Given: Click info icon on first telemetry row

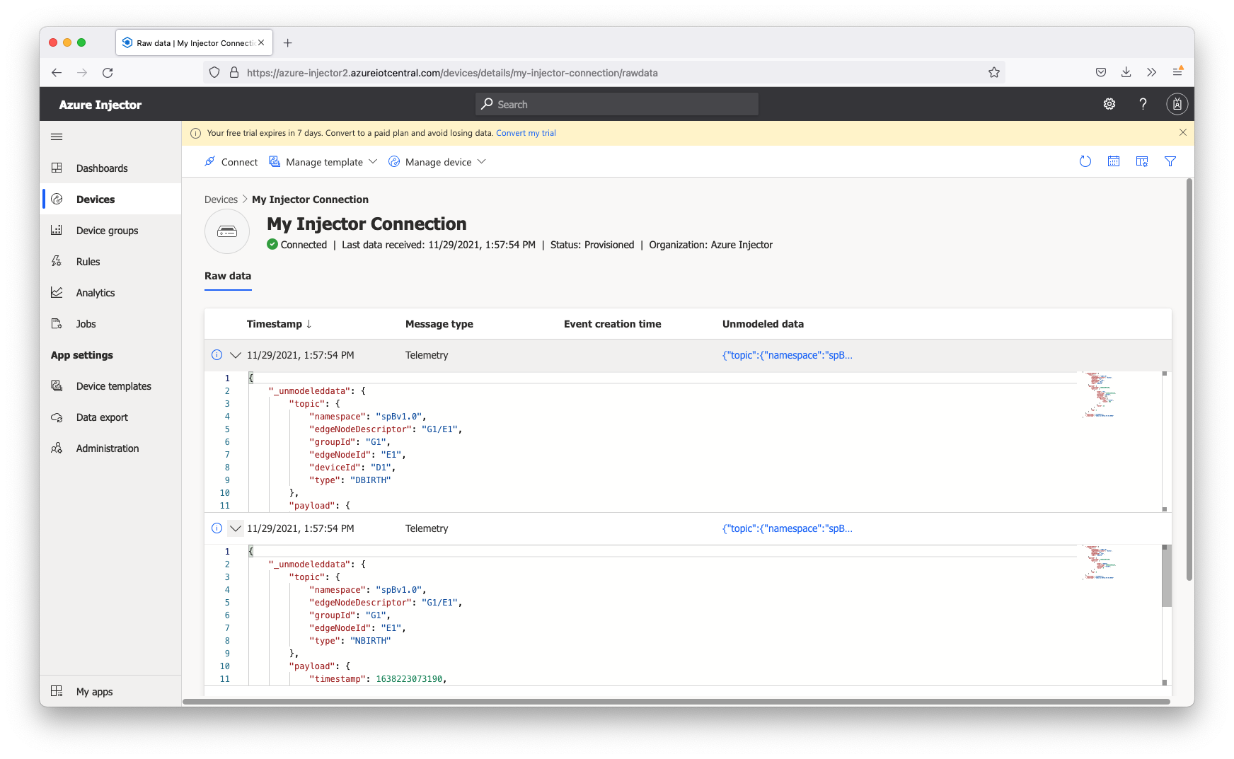Looking at the screenshot, I should pyautogui.click(x=217, y=355).
